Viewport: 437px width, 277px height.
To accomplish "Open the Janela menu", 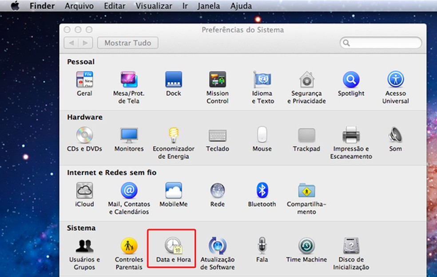I will [x=209, y=6].
